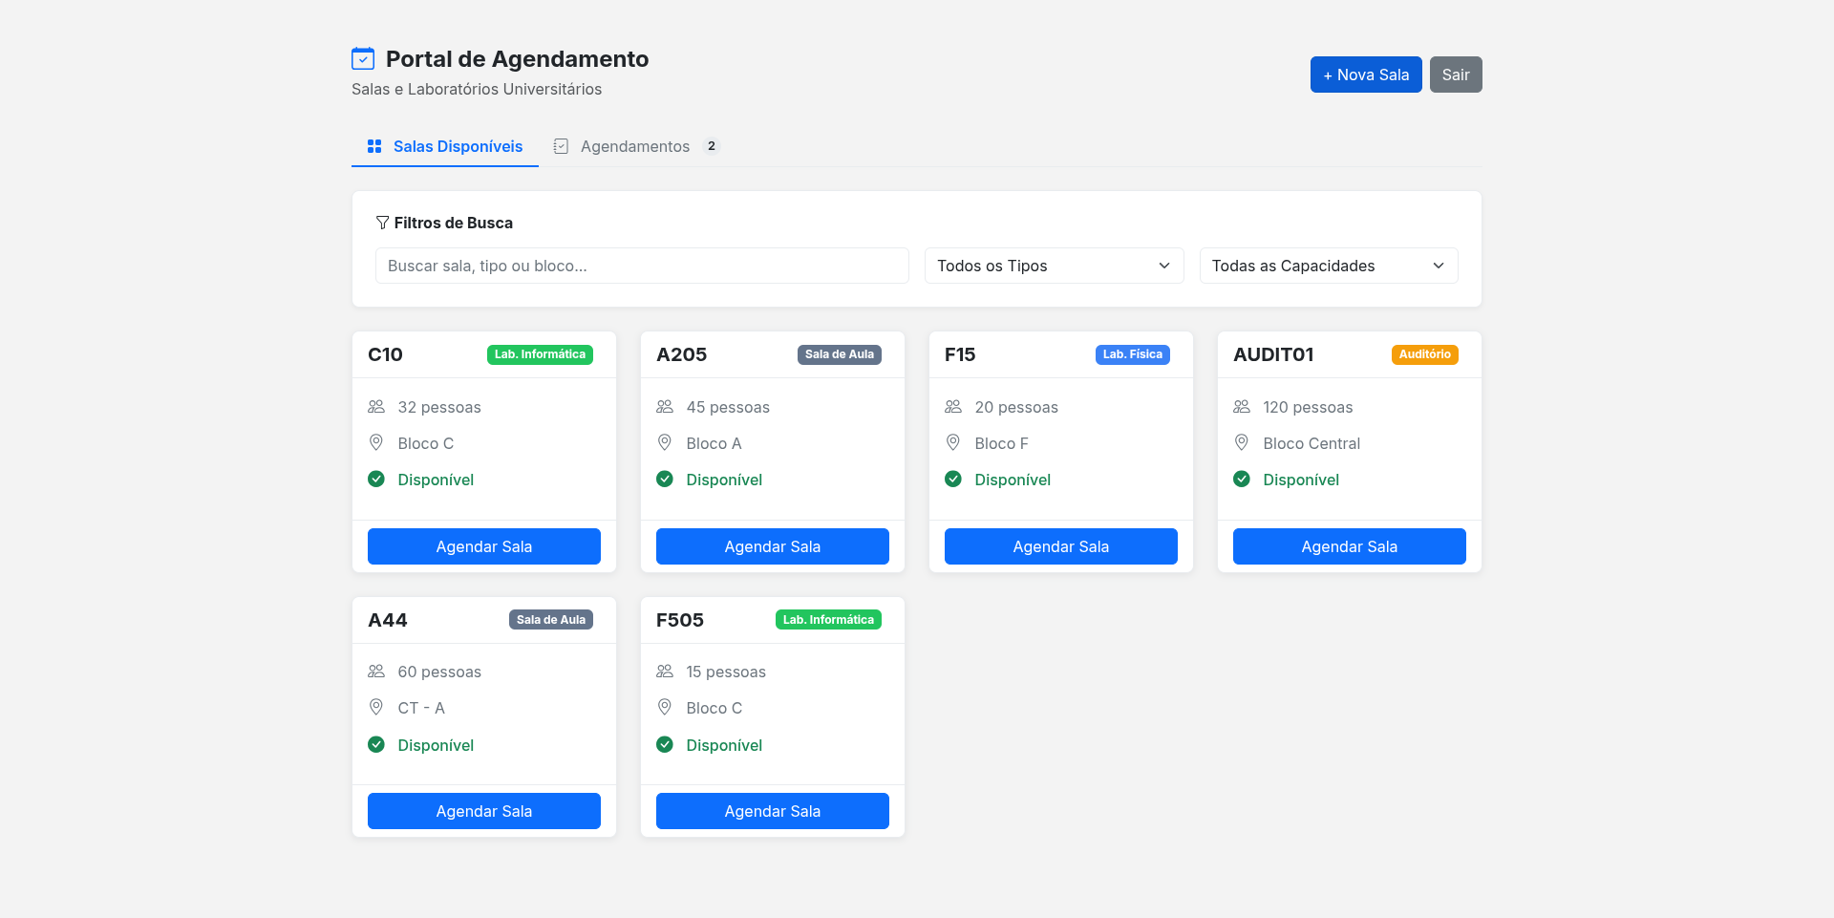Switch to the Agendamentos tab
The height and width of the screenshot is (918, 1834).
(x=635, y=146)
